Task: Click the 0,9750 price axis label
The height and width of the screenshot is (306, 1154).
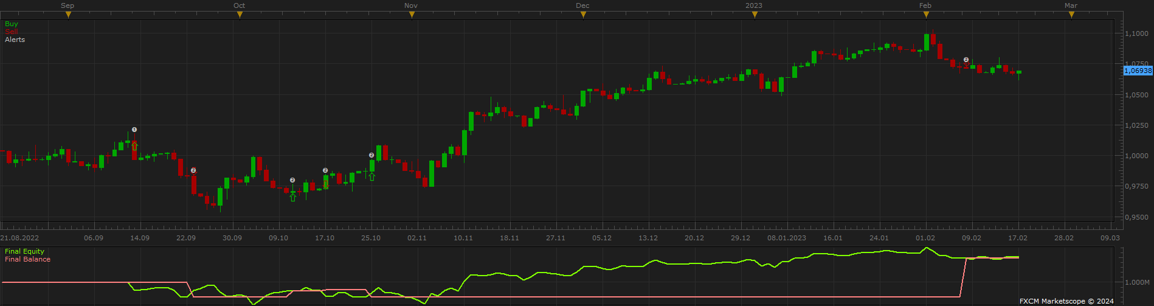Action: point(1136,186)
